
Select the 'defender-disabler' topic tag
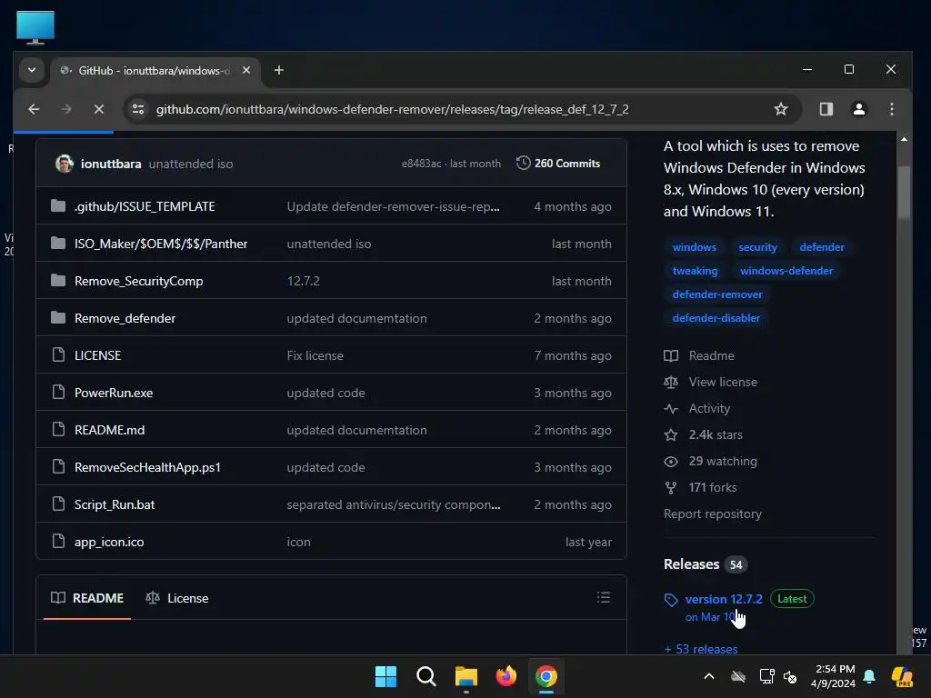pos(716,319)
